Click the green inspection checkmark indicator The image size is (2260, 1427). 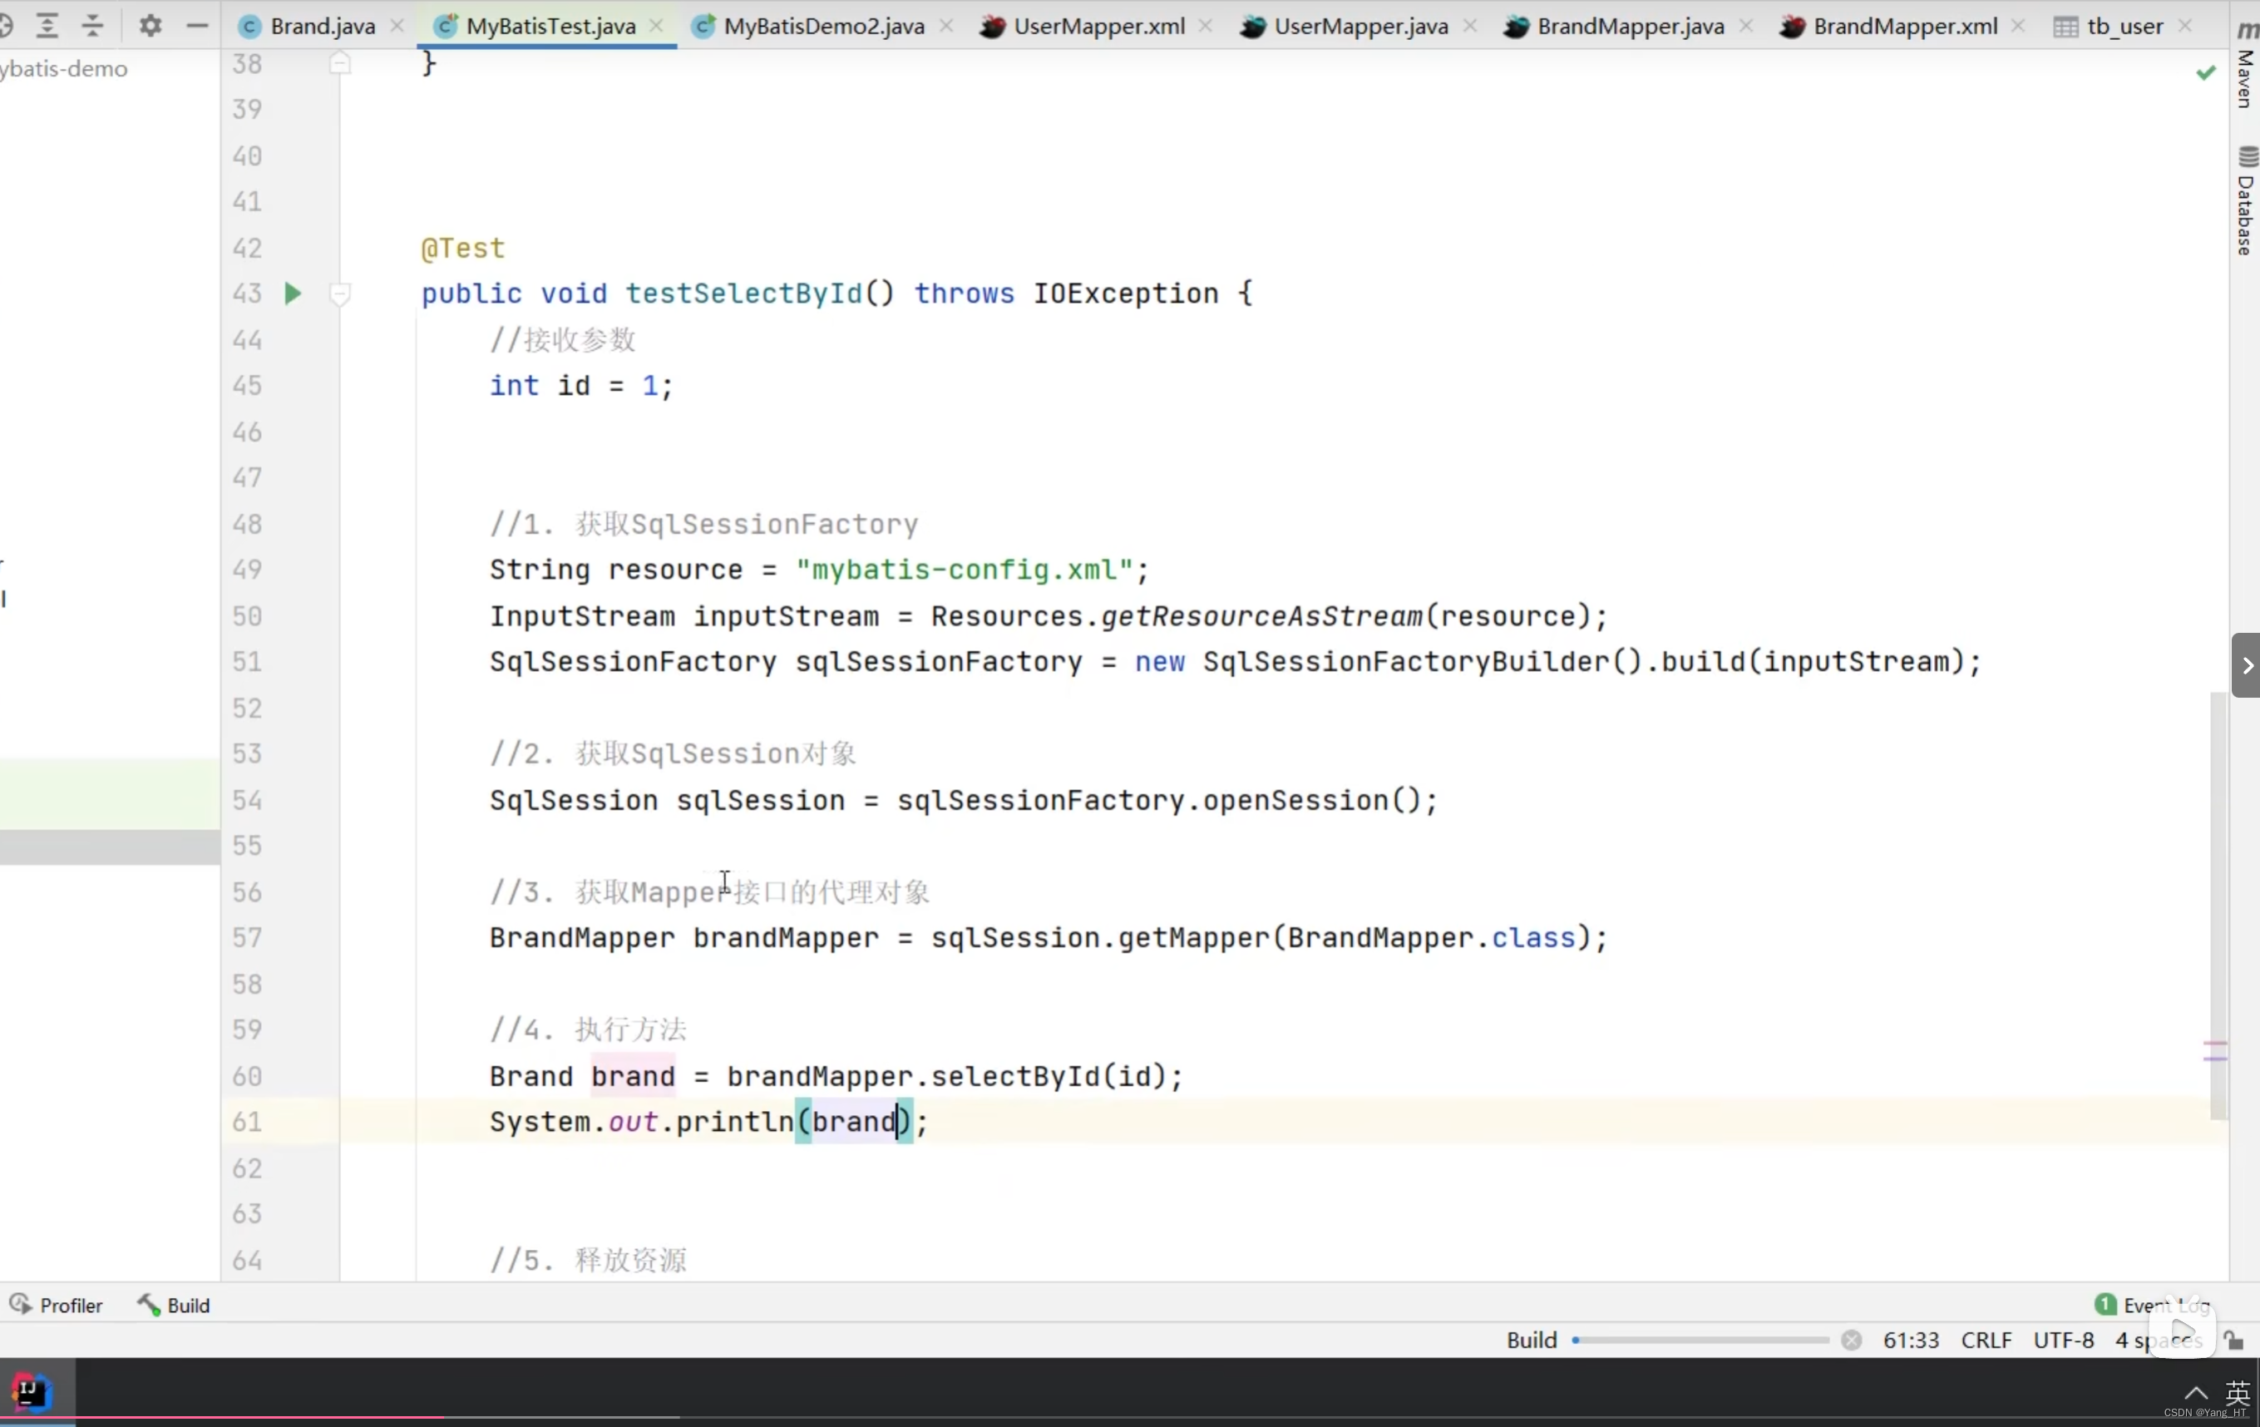[x=2206, y=72]
